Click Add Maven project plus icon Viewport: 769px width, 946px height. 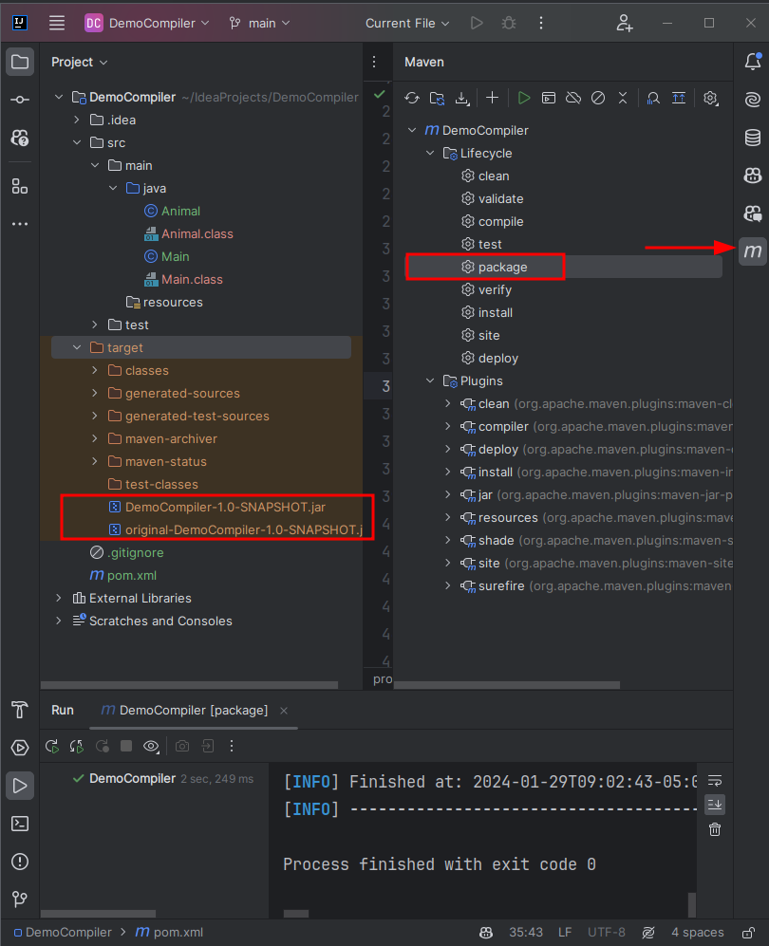[x=492, y=98]
